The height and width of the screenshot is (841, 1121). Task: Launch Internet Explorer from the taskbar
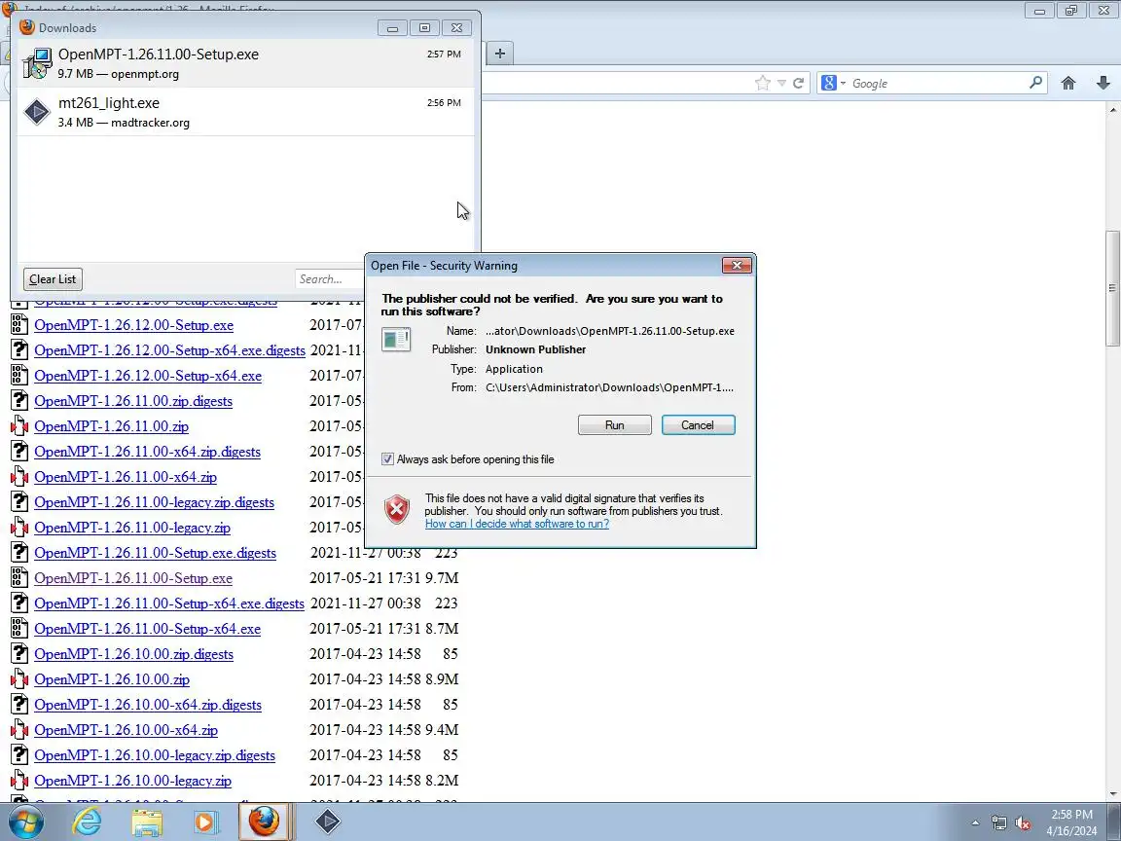(88, 822)
